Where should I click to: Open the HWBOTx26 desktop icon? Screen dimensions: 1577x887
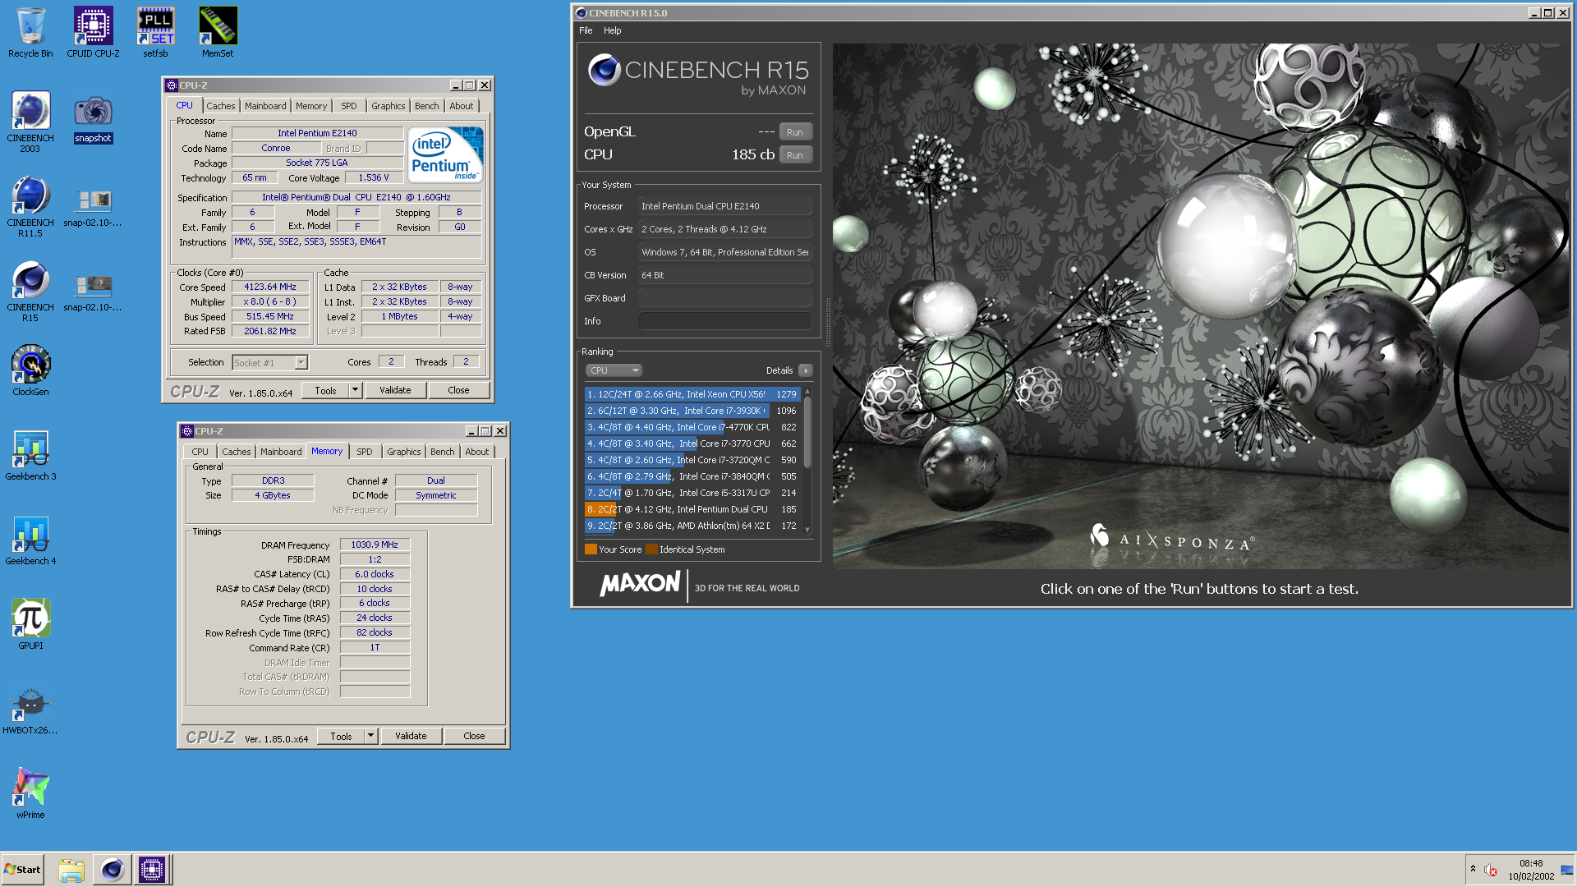(30, 710)
